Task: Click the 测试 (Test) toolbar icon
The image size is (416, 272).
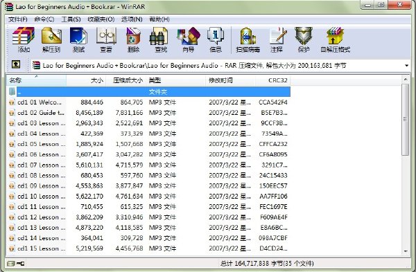Action: tap(78, 36)
